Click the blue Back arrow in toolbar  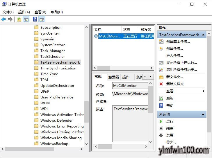coord(3,19)
